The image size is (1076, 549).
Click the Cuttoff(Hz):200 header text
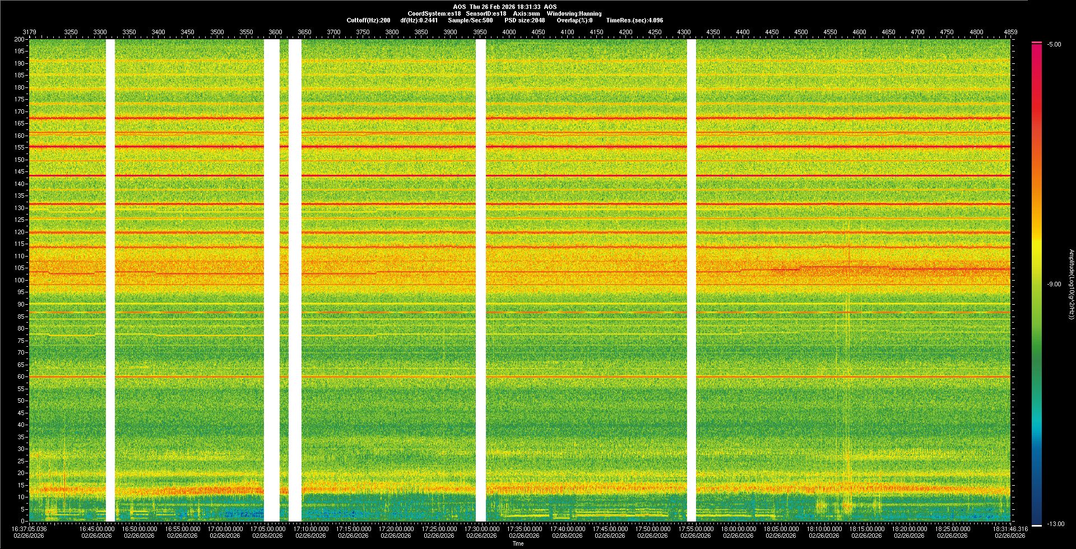tap(368, 21)
